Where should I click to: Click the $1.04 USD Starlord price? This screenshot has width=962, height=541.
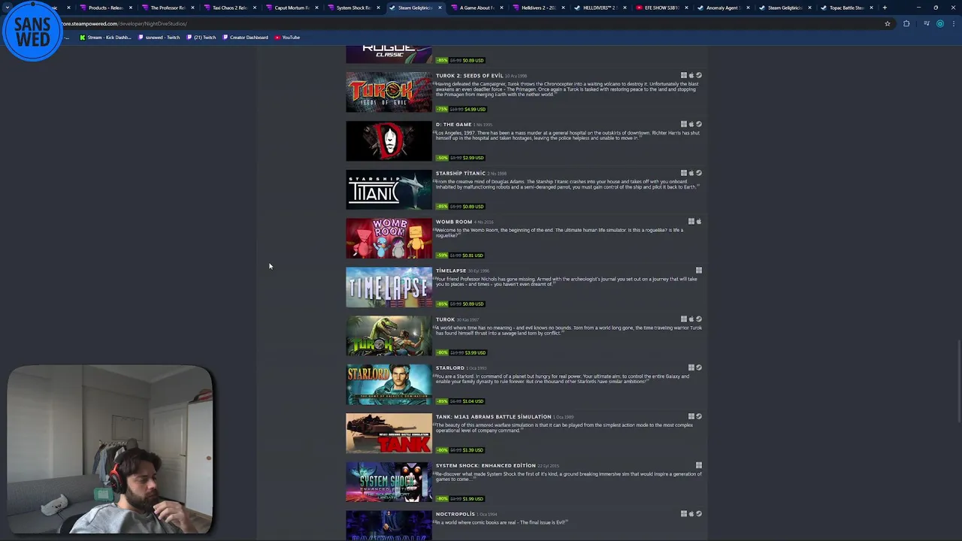pos(473,401)
